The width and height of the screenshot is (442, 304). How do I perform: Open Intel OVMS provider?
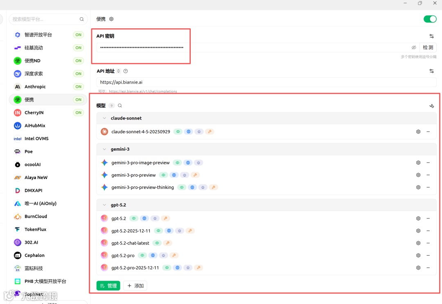(x=48, y=138)
